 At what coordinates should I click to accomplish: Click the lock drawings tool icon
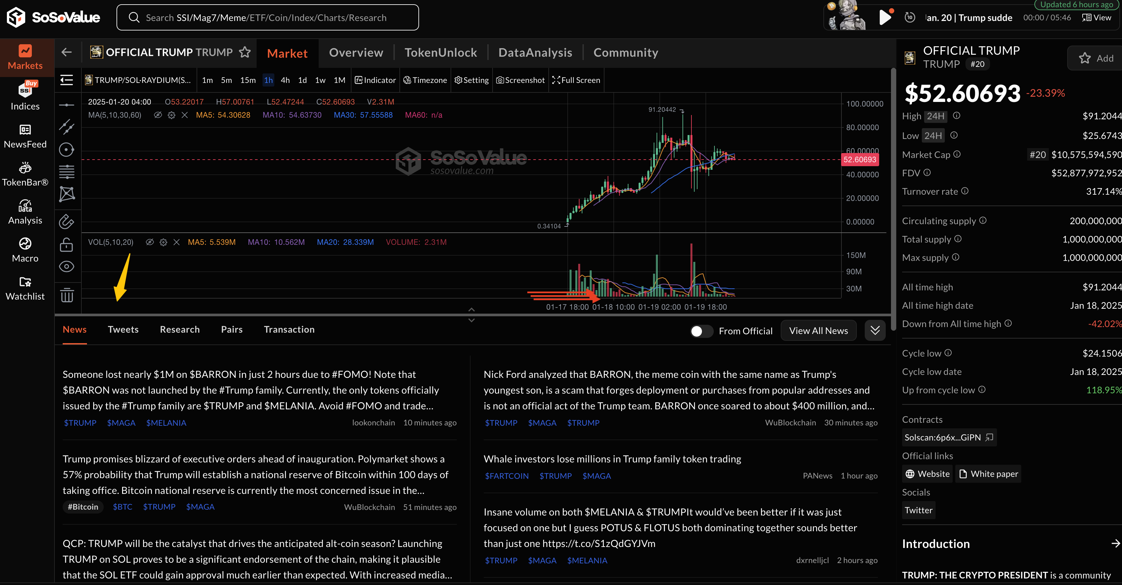coord(67,245)
